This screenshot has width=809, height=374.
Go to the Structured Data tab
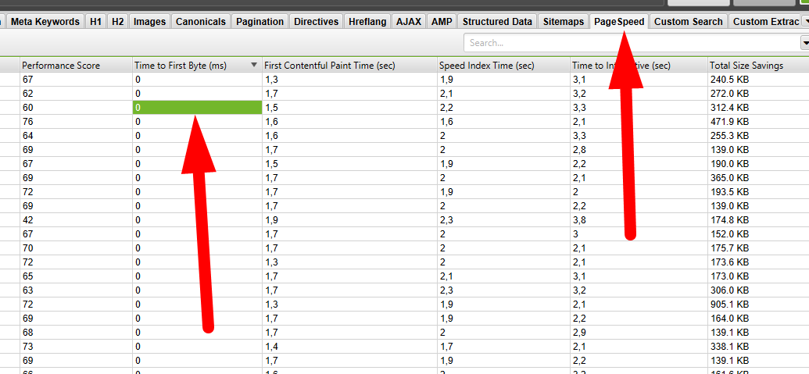coord(497,22)
